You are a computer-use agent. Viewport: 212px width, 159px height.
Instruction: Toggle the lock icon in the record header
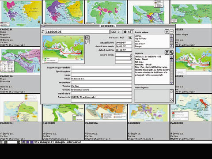[125, 32]
